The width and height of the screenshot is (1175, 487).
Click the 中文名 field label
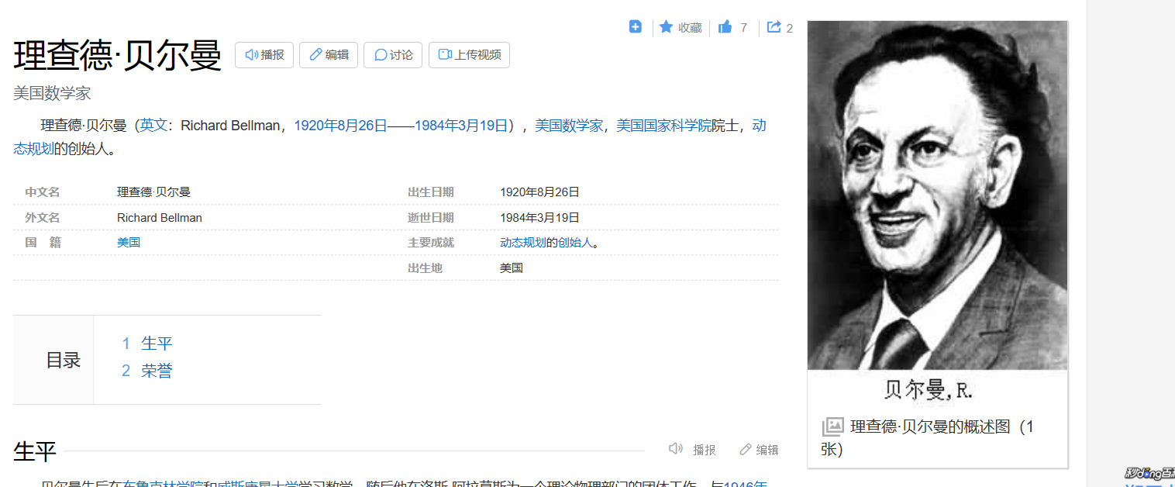[43, 192]
